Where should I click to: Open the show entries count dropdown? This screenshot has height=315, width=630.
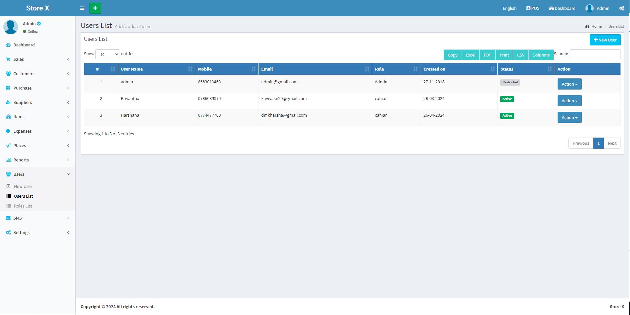click(107, 54)
